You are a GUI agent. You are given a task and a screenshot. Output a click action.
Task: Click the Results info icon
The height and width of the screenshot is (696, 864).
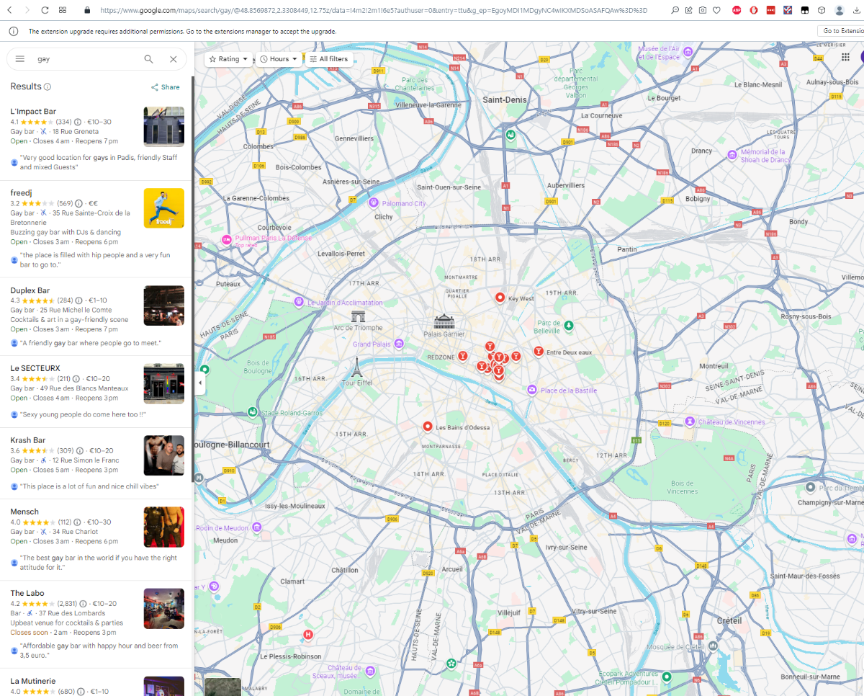(48, 86)
